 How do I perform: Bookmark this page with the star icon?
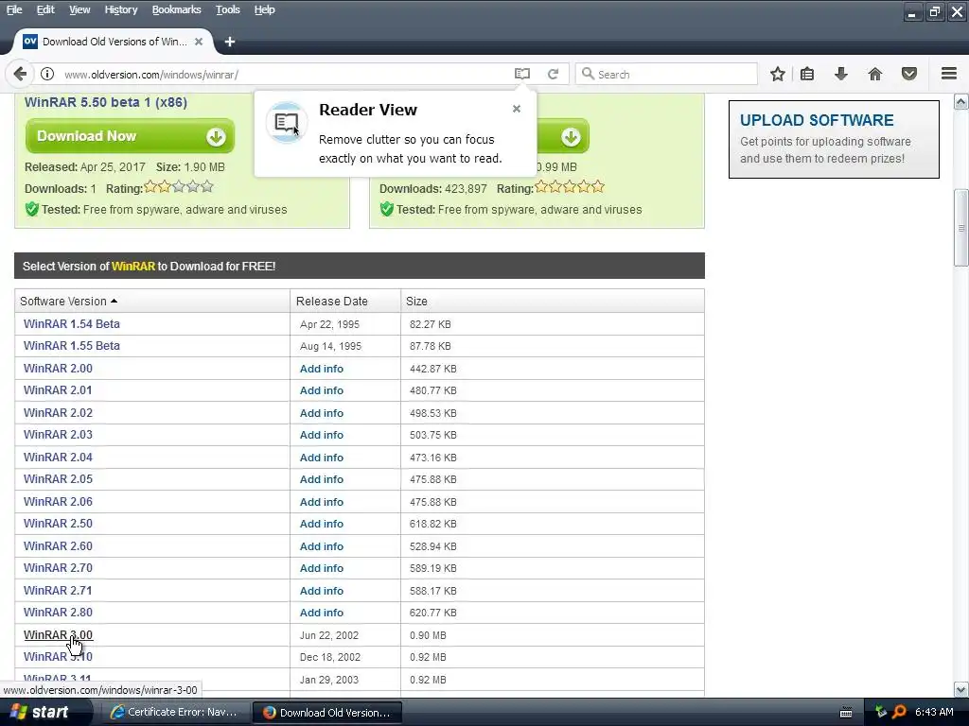(x=778, y=74)
